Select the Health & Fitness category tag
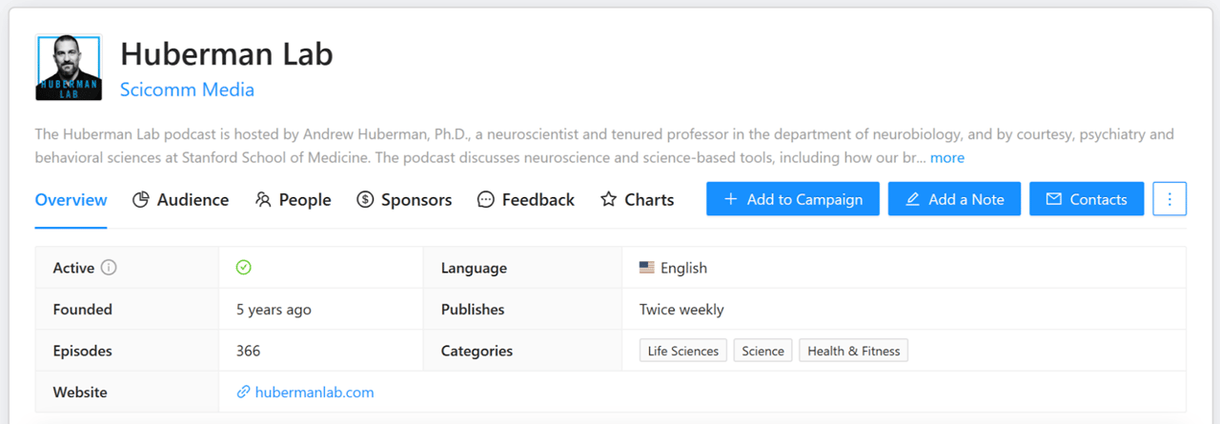 [854, 351]
